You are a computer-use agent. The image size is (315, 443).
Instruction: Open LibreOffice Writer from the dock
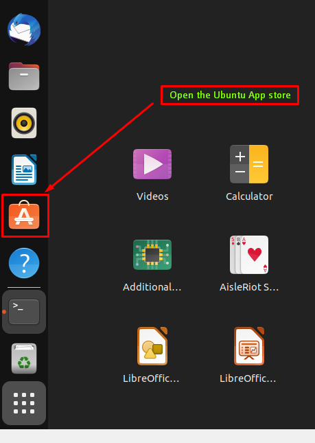tap(24, 170)
